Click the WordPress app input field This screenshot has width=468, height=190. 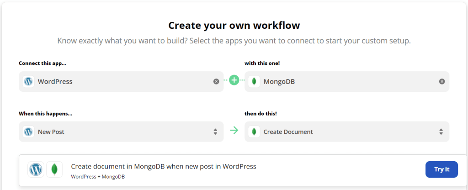point(121,81)
